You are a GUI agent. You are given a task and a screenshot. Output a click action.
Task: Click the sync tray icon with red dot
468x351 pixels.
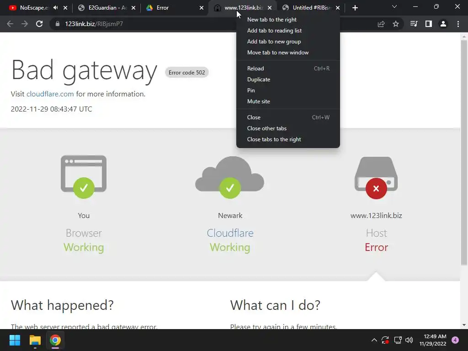385,340
